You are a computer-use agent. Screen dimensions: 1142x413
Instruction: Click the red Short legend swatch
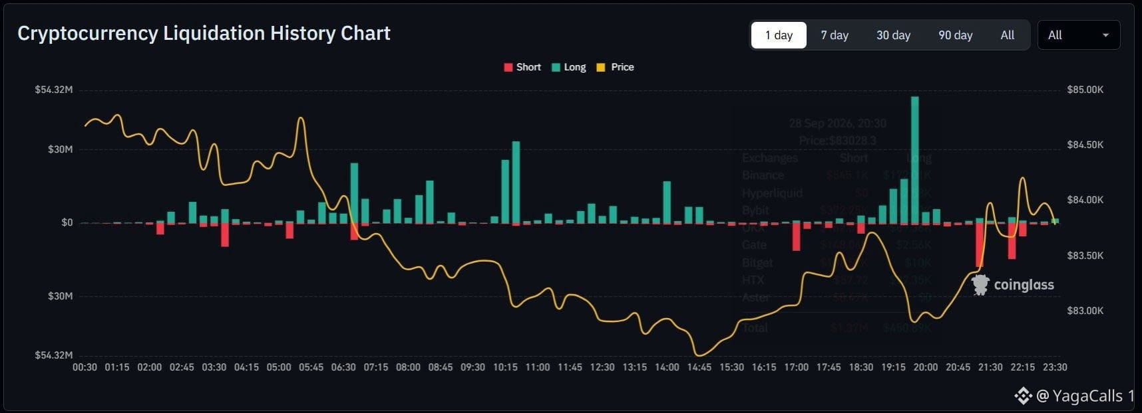click(x=508, y=67)
